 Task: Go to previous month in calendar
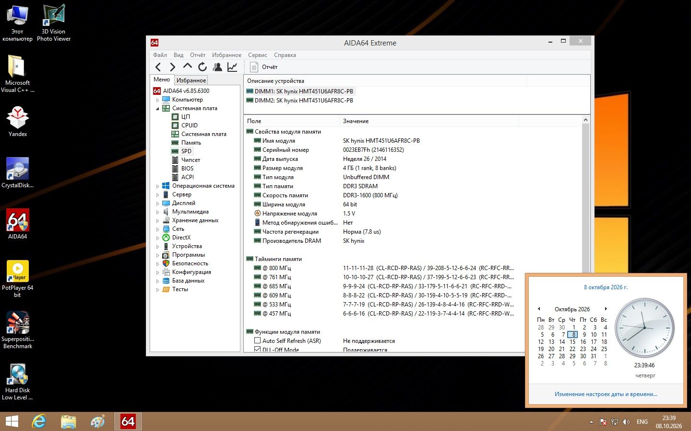coord(539,309)
